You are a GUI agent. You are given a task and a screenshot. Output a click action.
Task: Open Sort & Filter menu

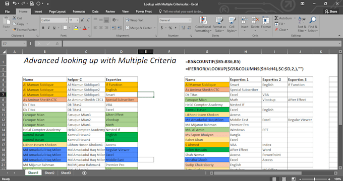(x=302, y=24)
